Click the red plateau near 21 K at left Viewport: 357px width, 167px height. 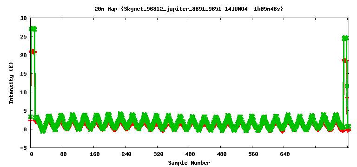(33, 52)
